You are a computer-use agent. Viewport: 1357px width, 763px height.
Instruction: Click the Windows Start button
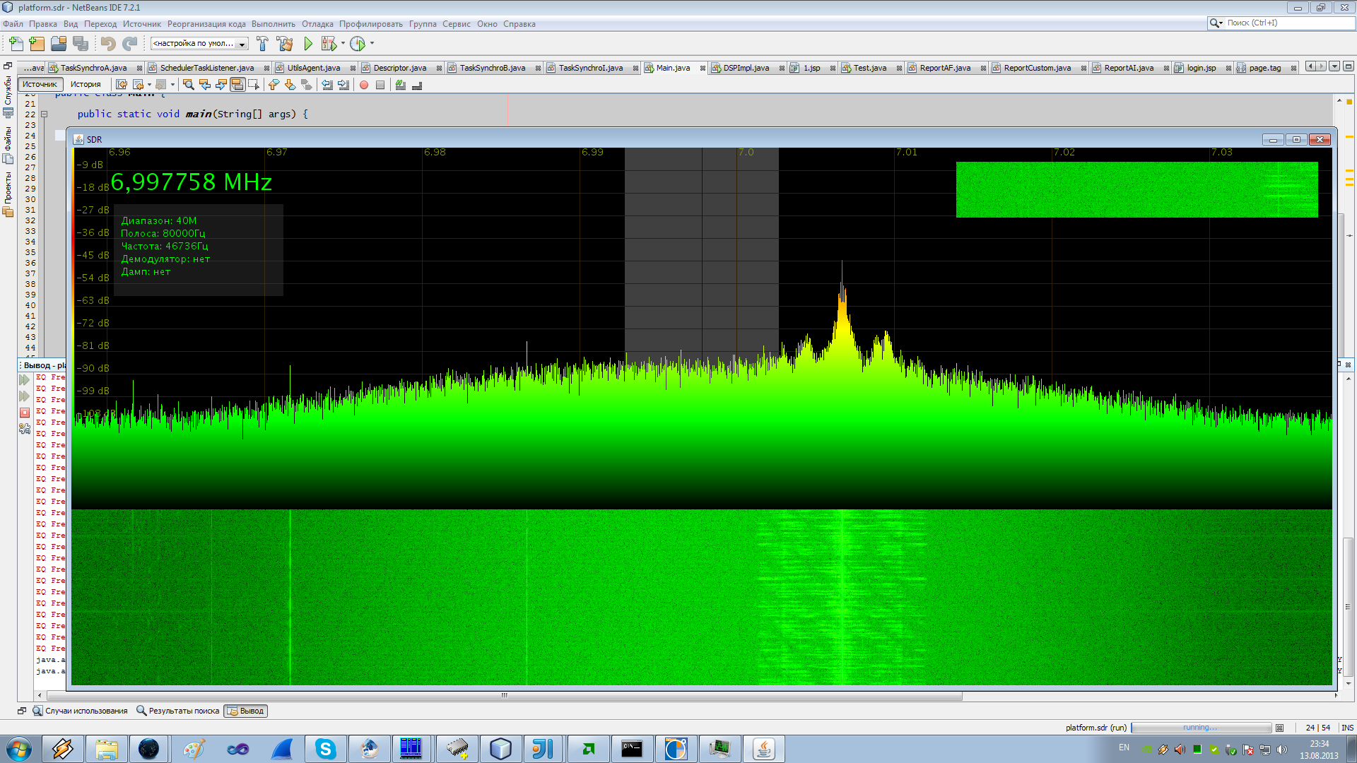[x=18, y=749]
